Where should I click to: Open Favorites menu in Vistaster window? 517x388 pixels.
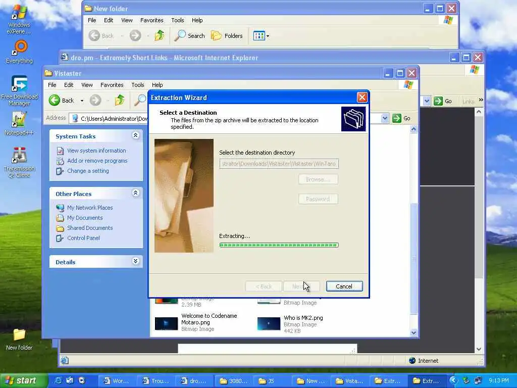112,85
